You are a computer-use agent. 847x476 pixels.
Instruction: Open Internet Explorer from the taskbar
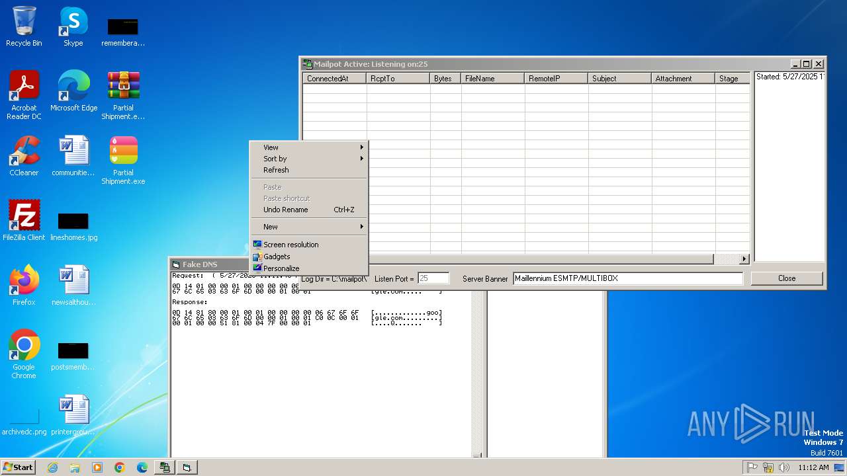click(x=52, y=467)
